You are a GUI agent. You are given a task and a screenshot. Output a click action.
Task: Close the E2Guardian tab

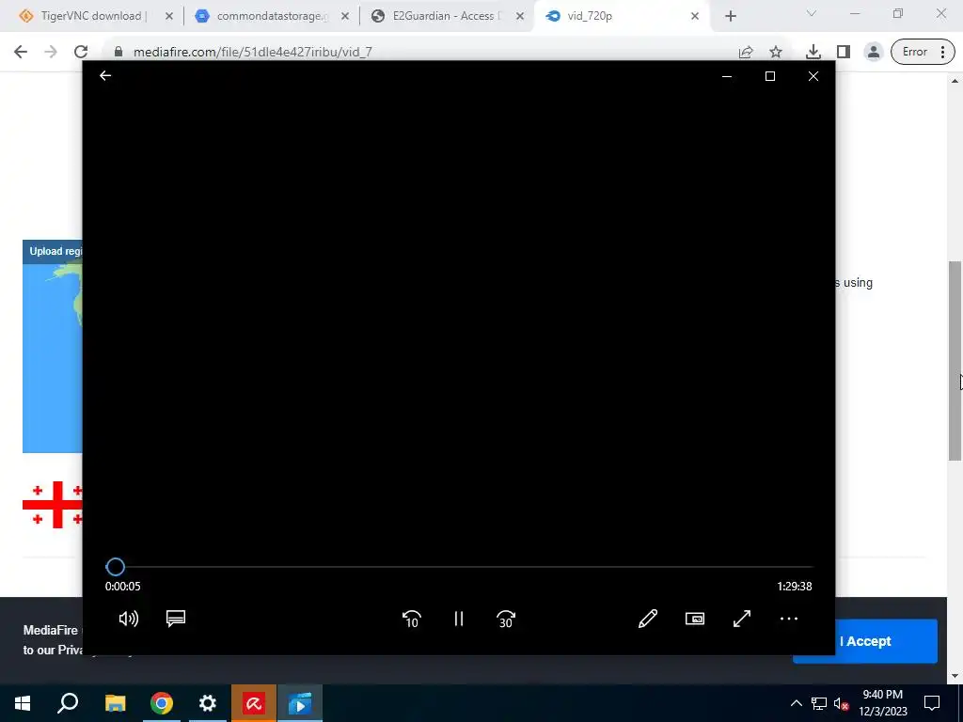tap(519, 16)
